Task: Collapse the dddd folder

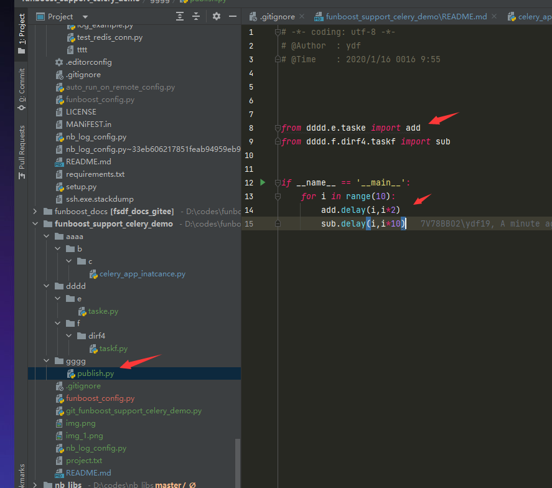Action: pyautogui.click(x=47, y=286)
